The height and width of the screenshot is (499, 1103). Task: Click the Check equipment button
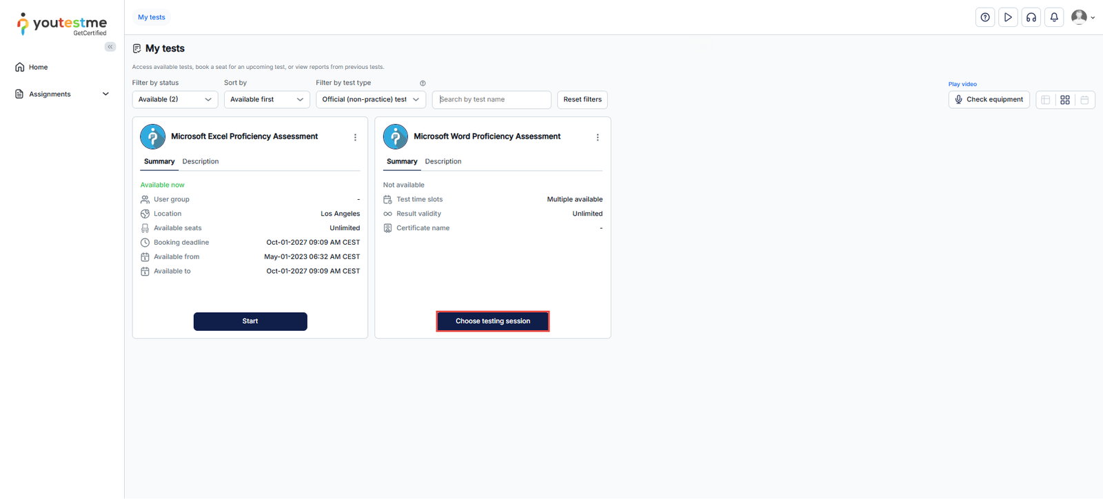click(x=989, y=100)
